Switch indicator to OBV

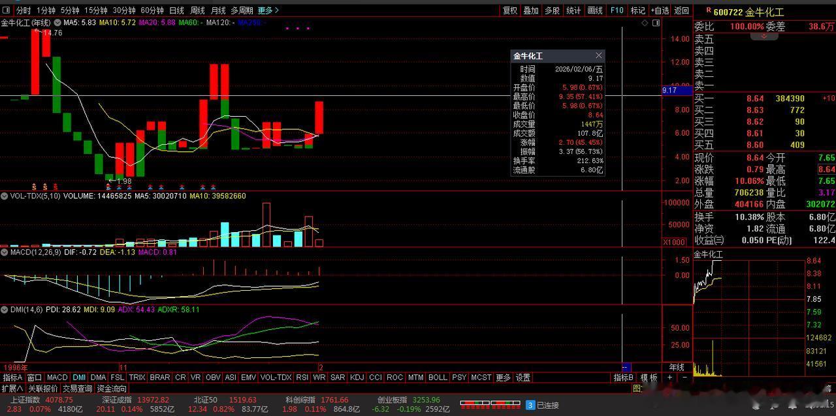coord(213,378)
